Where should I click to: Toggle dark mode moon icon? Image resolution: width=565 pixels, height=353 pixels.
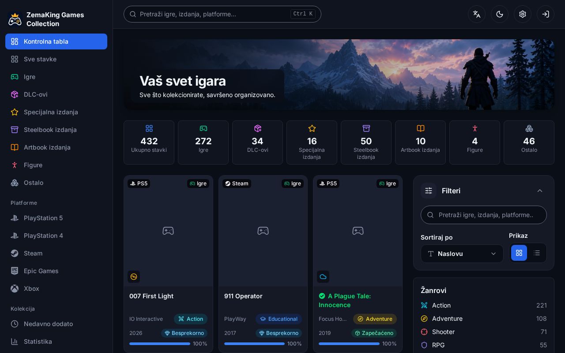500,14
